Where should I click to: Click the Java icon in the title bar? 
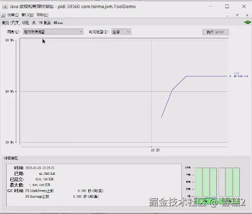tap(5, 7)
